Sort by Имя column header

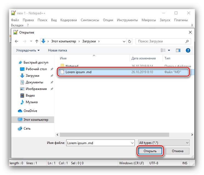(63, 58)
